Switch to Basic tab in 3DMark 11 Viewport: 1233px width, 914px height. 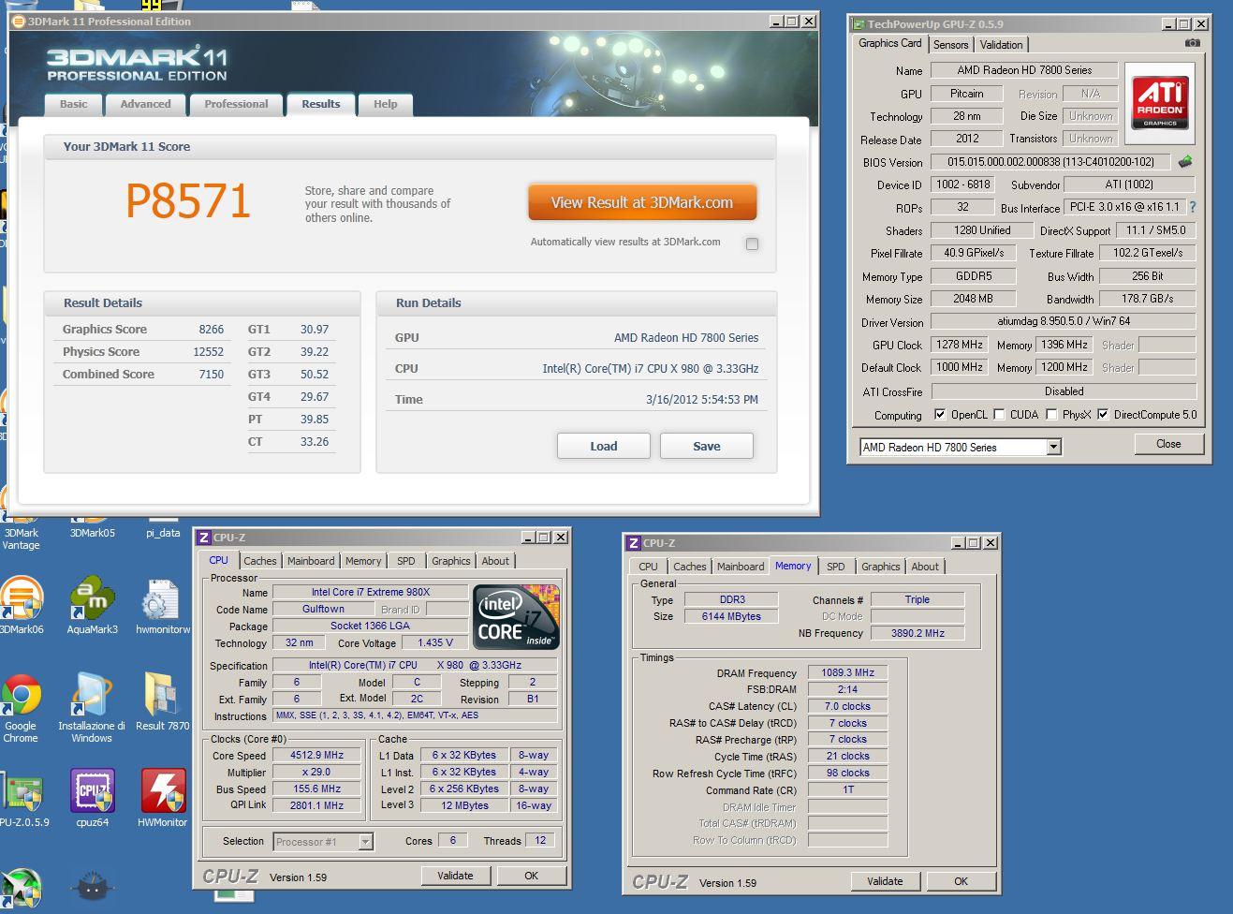[74, 104]
